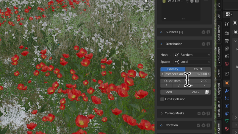Click the Seed 2612 value field
This screenshot has width=238, height=134.
point(182,92)
